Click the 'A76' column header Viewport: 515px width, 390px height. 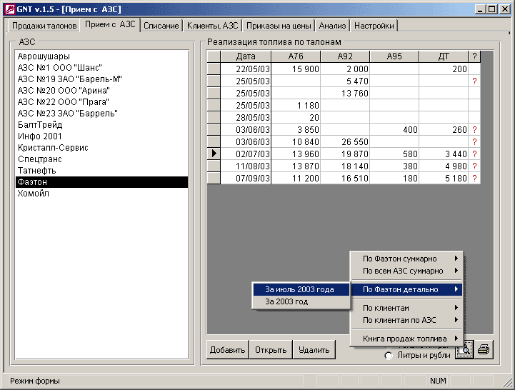(x=296, y=56)
